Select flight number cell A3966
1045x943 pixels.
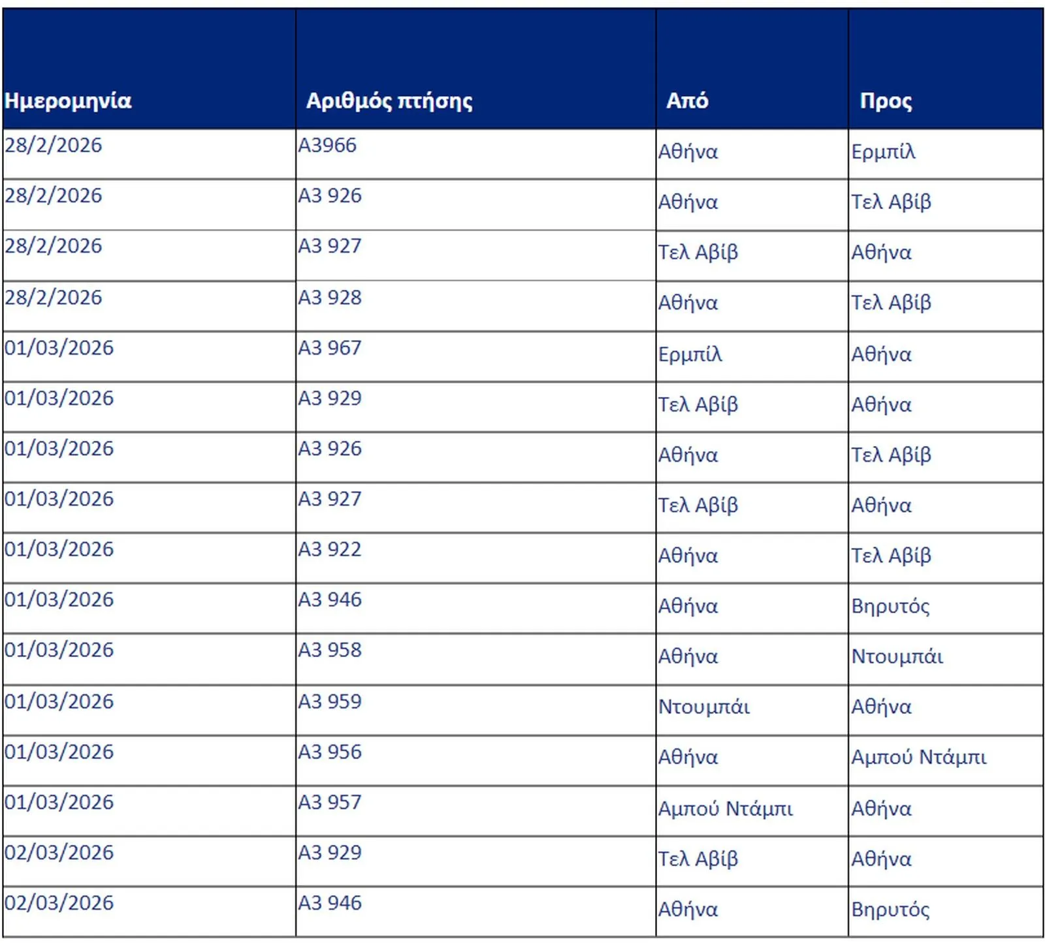pos(328,145)
